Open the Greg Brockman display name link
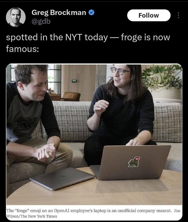Image resolution: width=188 pixels, height=222 pixels. click(59, 12)
